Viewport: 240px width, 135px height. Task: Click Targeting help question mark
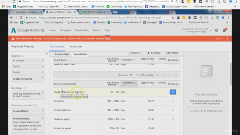coord(22,56)
